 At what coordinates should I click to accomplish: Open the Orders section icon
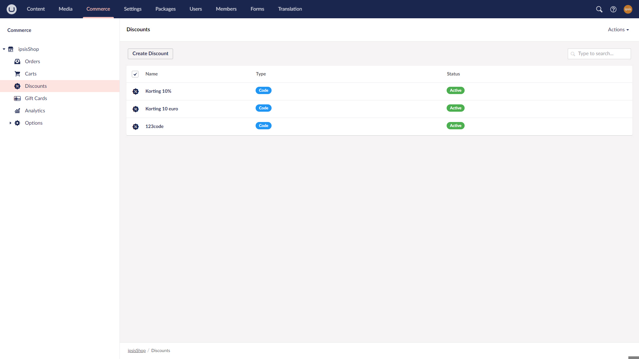[17, 61]
